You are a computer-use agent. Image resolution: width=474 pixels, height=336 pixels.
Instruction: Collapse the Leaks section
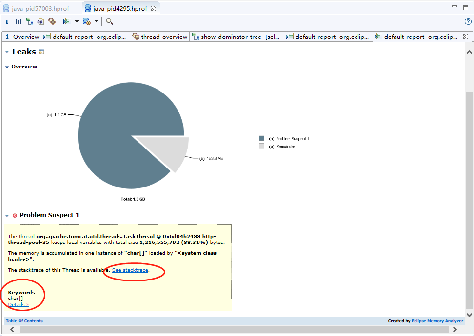pos(7,52)
